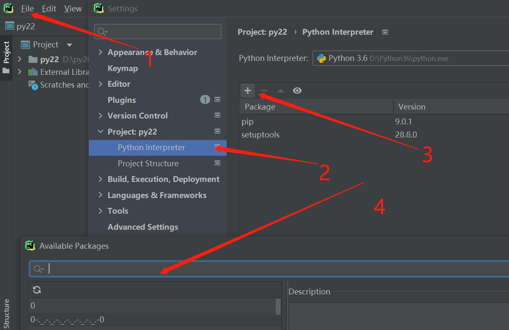The height and width of the screenshot is (330, 509).
Task: Click the External Libraries icon
Action: click(x=33, y=72)
